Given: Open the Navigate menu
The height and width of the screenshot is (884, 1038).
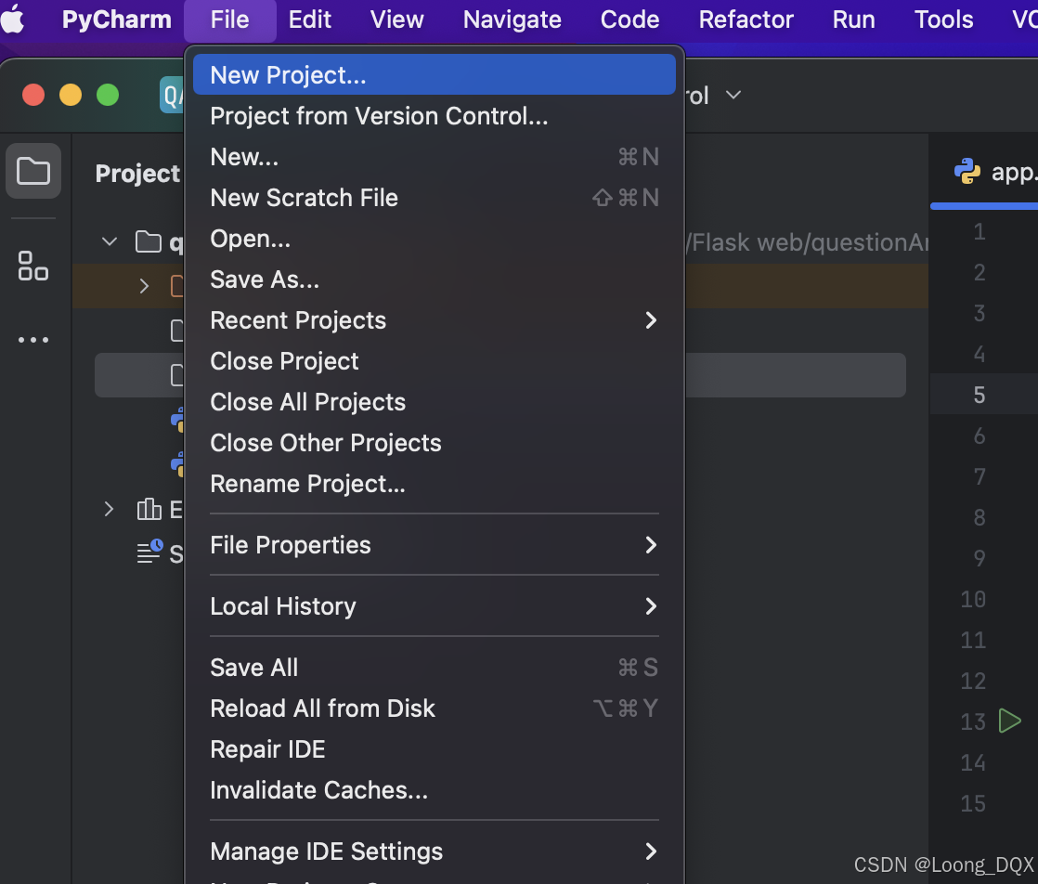Looking at the screenshot, I should (x=512, y=19).
